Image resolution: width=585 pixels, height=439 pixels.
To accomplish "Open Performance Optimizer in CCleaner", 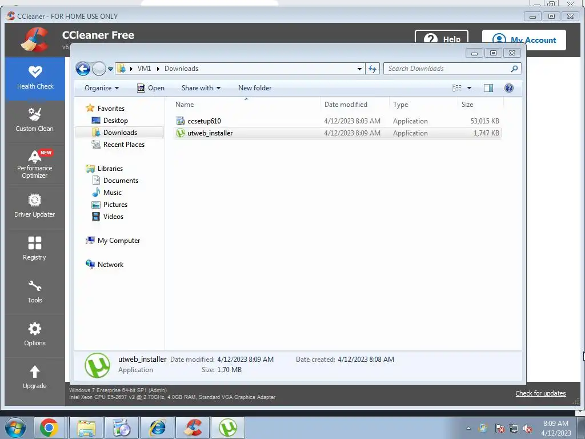I will coord(35,164).
